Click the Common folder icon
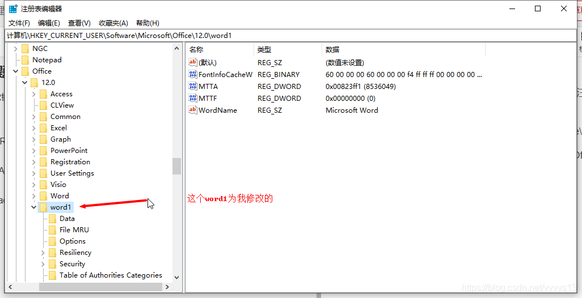This screenshot has width=582, height=298. [x=44, y=116]
